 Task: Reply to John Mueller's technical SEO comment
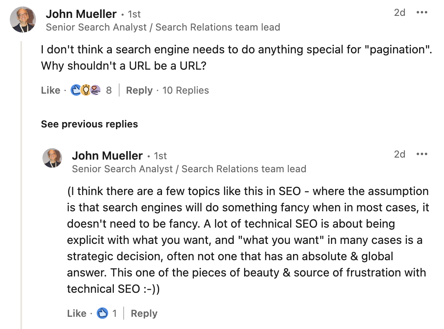tap(144, 313)
